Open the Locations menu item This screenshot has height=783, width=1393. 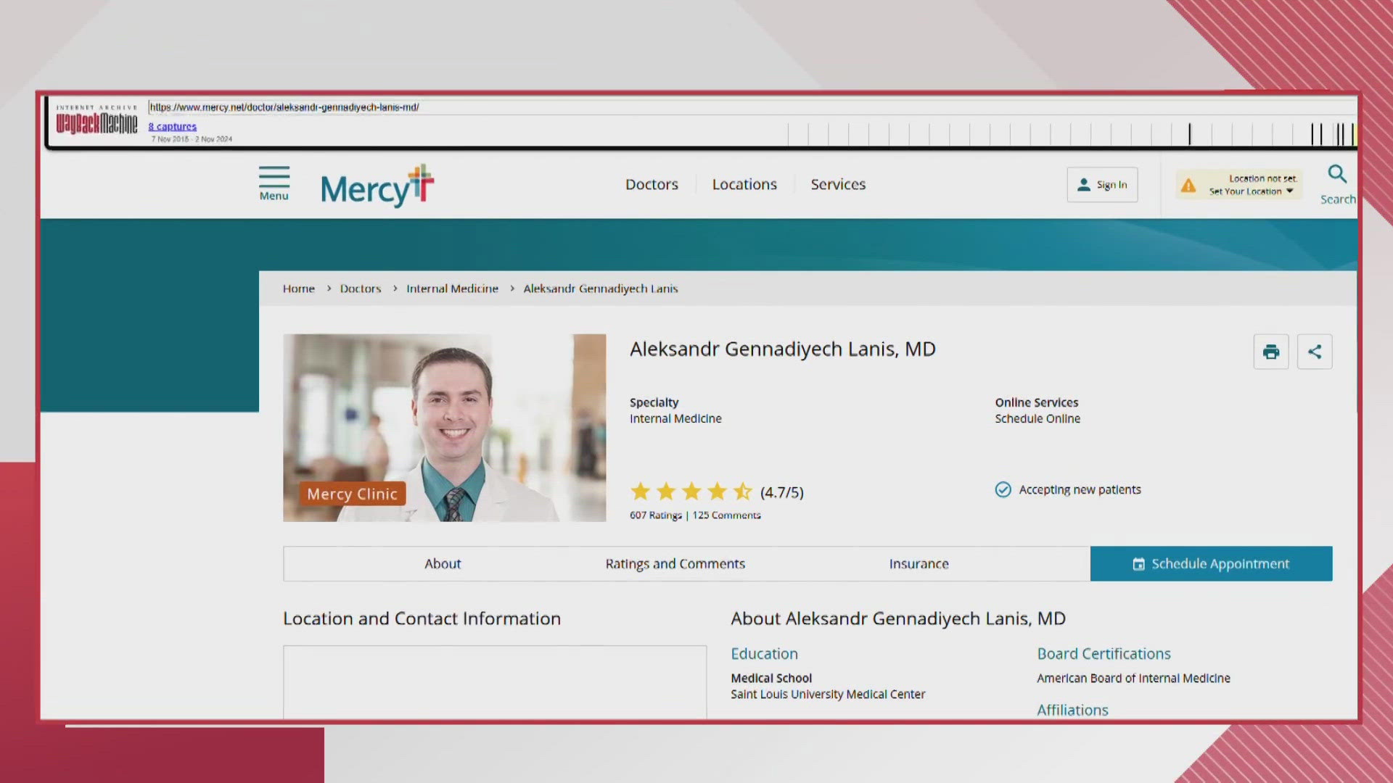coord(744,184)
